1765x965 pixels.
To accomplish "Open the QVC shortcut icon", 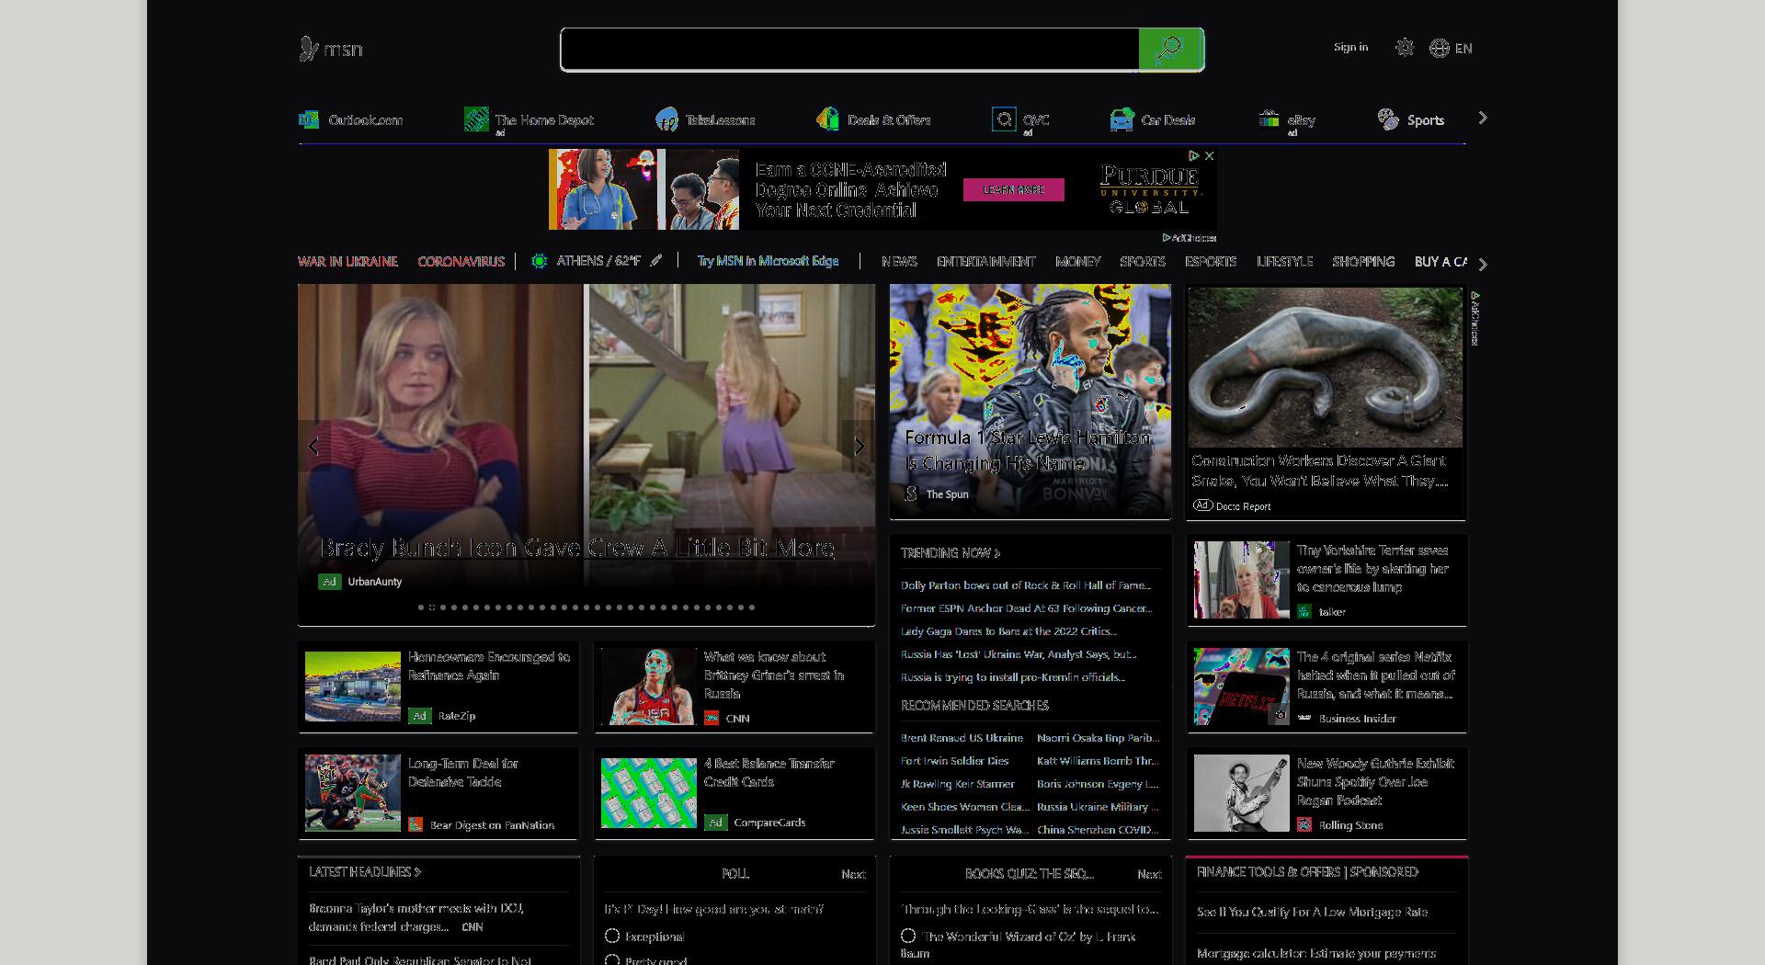I will pos(1004,119).
